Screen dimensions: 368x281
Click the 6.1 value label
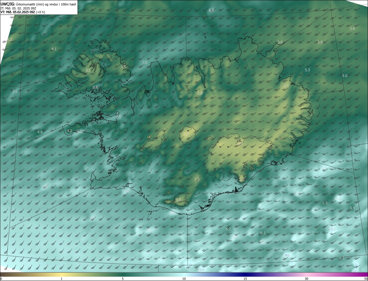tap(263, 233)
